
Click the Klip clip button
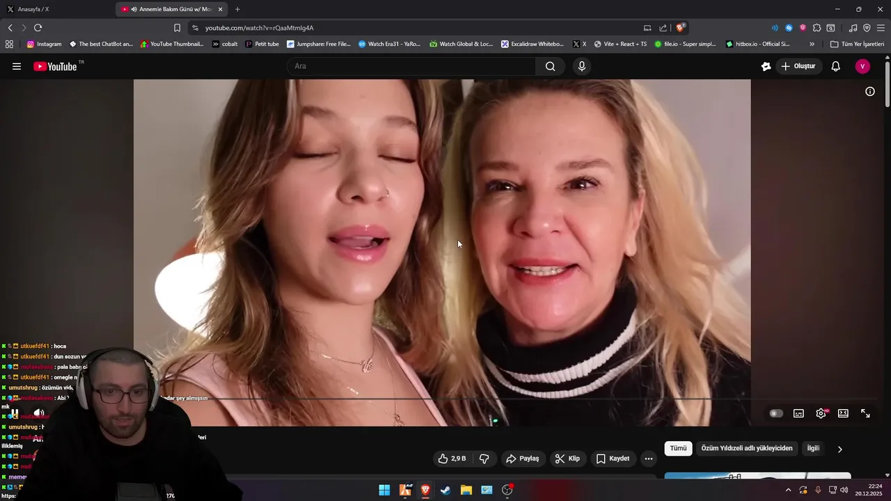click(567, 459)
